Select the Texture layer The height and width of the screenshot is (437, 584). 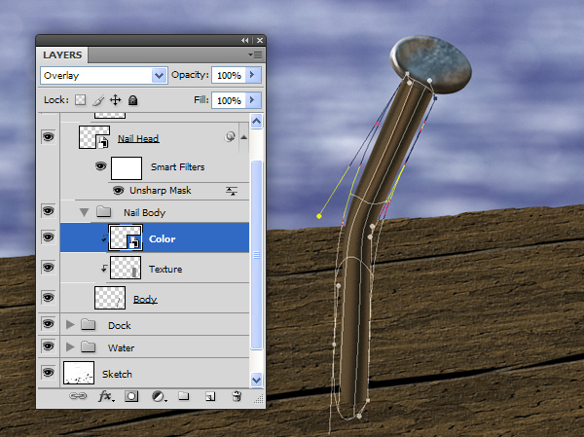pyautogui.click(x=155, y=269)
